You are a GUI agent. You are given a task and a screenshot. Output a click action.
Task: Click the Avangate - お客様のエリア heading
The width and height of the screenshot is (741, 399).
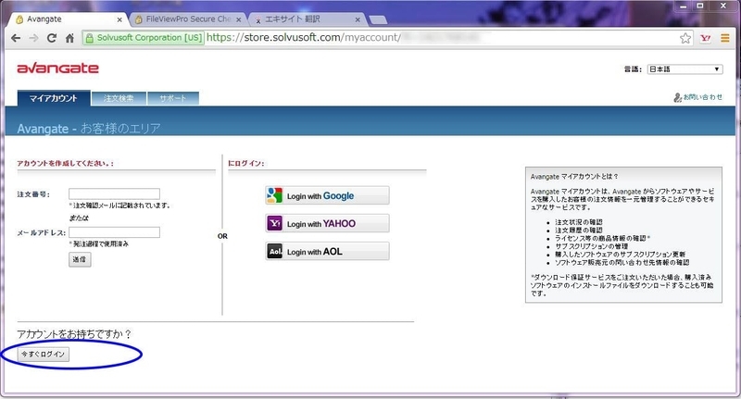pos(89,129)
